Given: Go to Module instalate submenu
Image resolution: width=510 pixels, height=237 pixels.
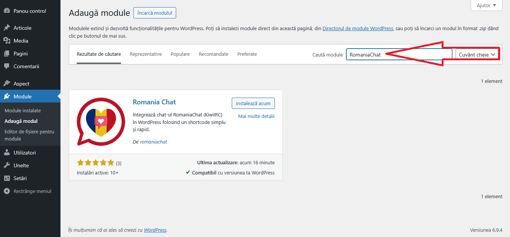Looking at the screenshot, I should (23, 110).
